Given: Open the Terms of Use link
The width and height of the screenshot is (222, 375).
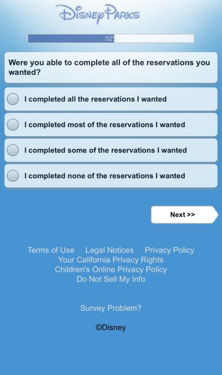Looking at the screenshot, I should coord(51,250).
